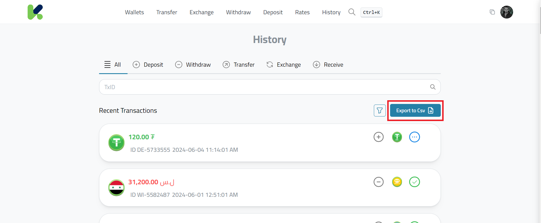Image resolution: width=541 pixels, height=223 pixels.
Task: Click the 120.00 amount text
Action: coord(142,137)
